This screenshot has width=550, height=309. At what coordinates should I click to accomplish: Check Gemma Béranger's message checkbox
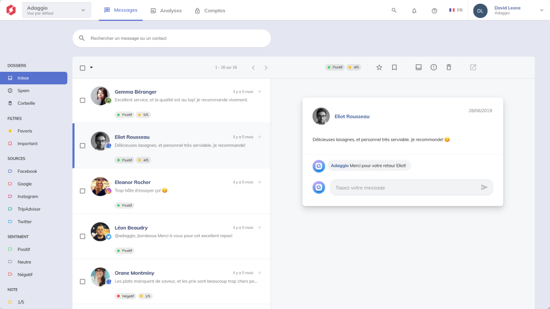click(83, 100)
